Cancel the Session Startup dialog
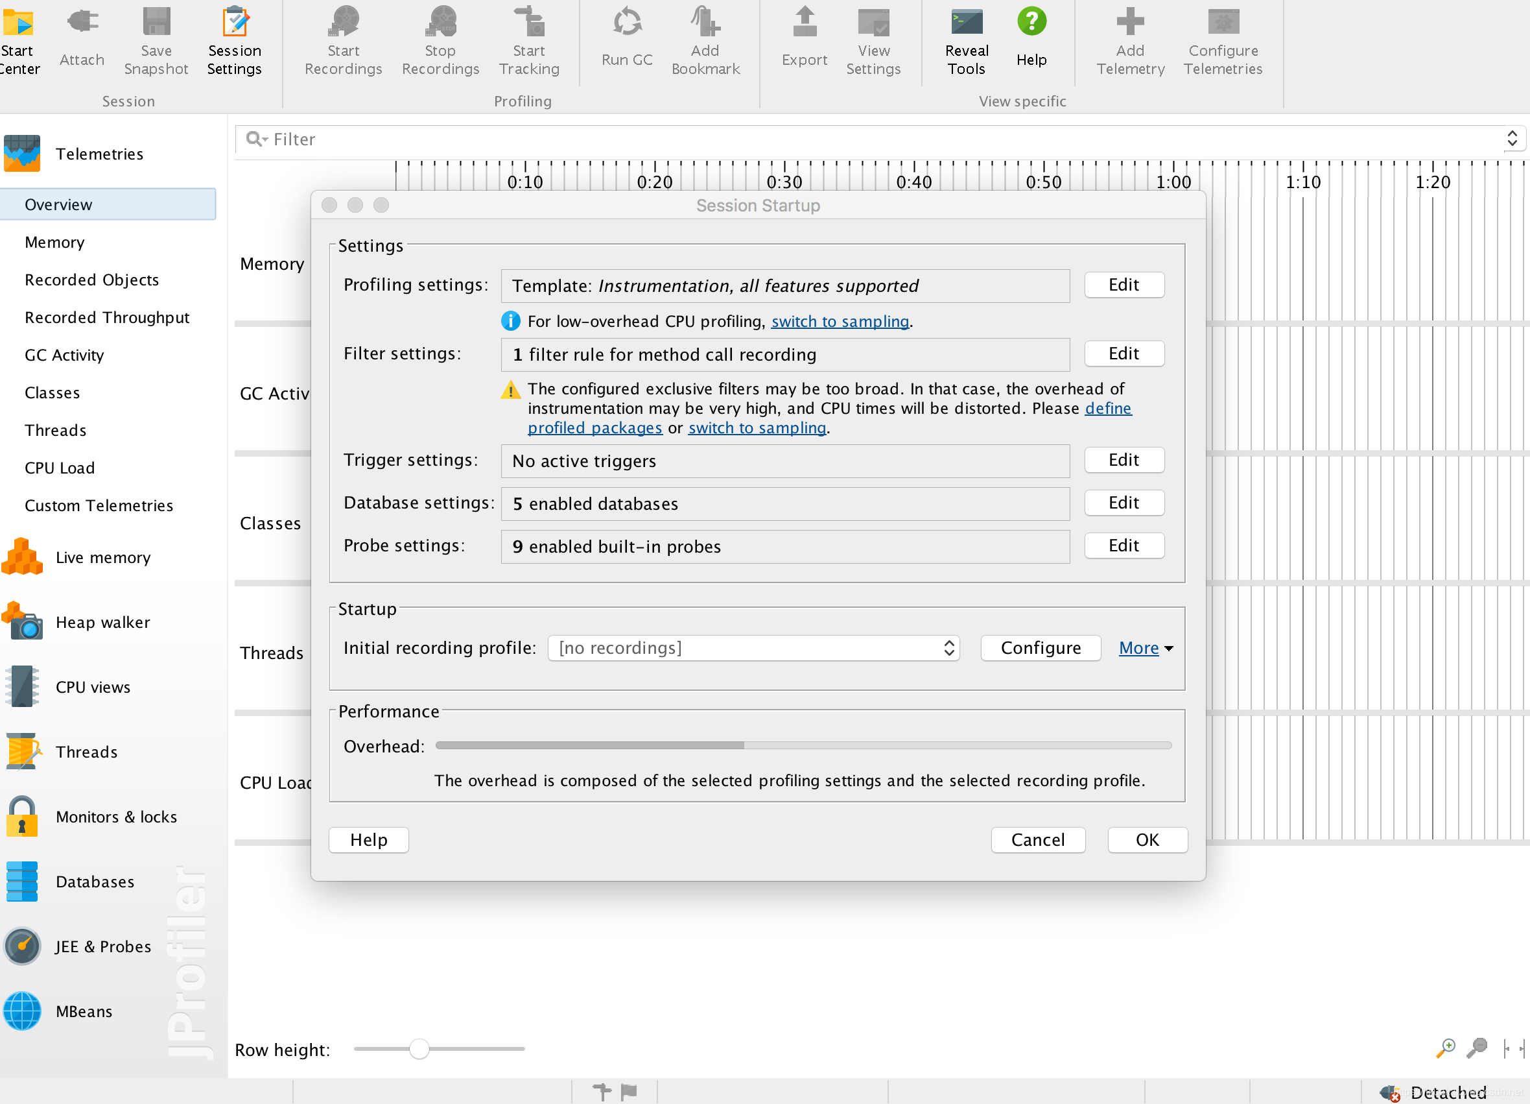The height and width of the screenshot is (1104, 1530). (x=1037, y=840)
